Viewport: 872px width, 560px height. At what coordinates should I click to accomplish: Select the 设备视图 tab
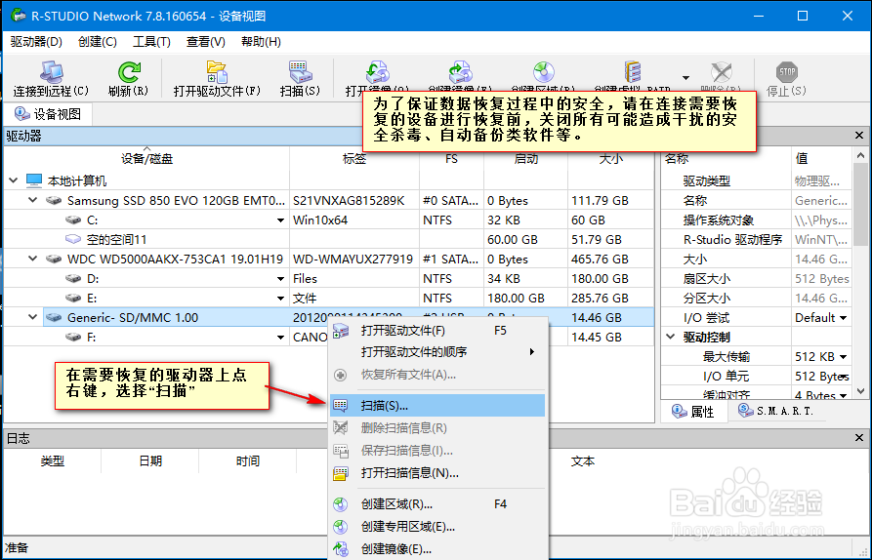pos(48,114)
